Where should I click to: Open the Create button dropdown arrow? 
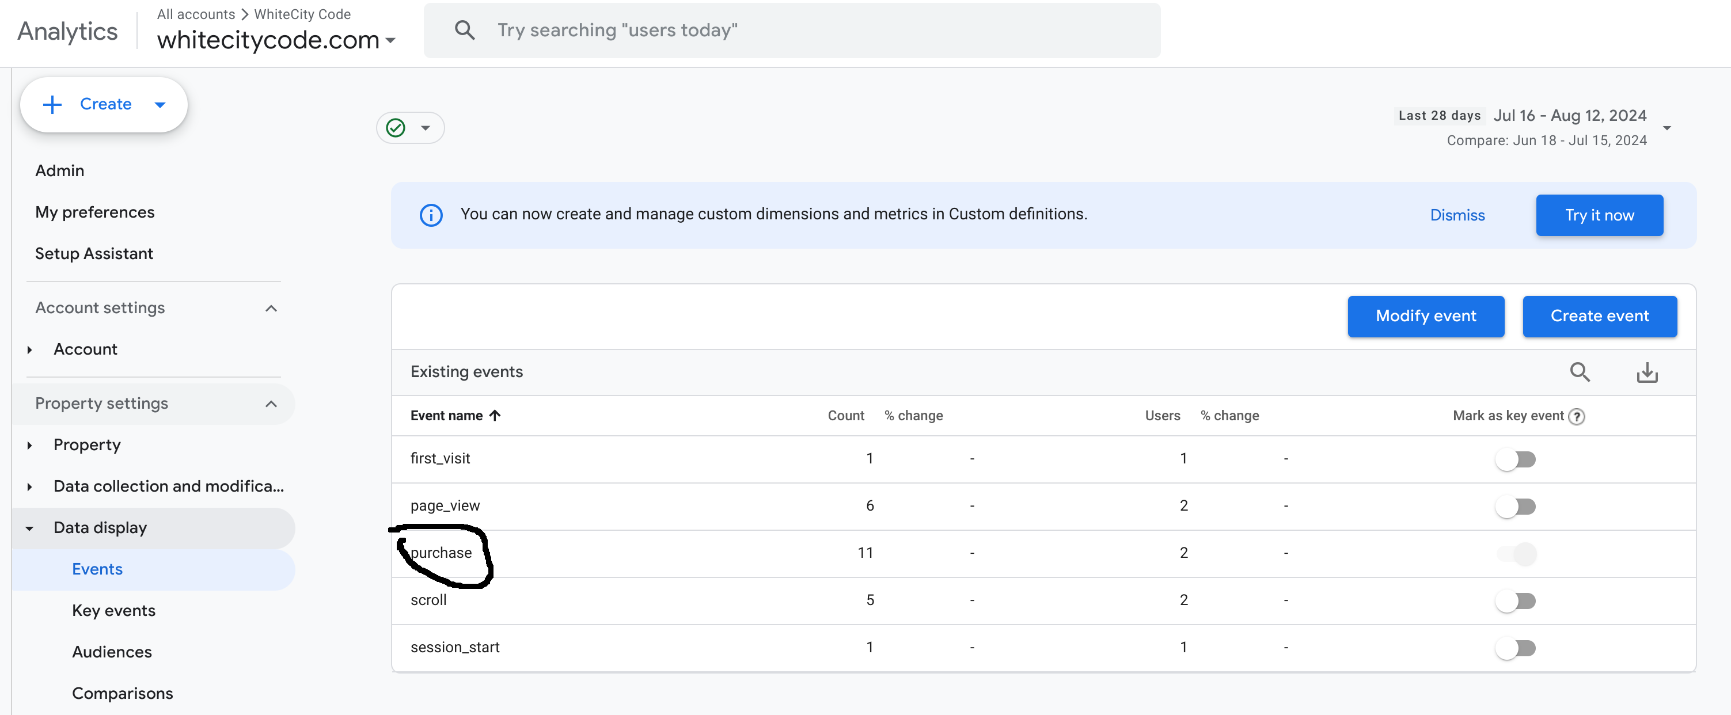pos(160,105)
